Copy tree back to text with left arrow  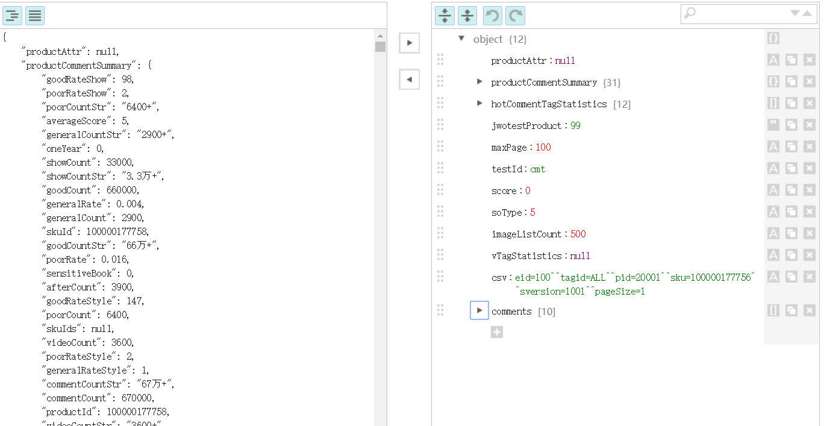pos(410,79)
